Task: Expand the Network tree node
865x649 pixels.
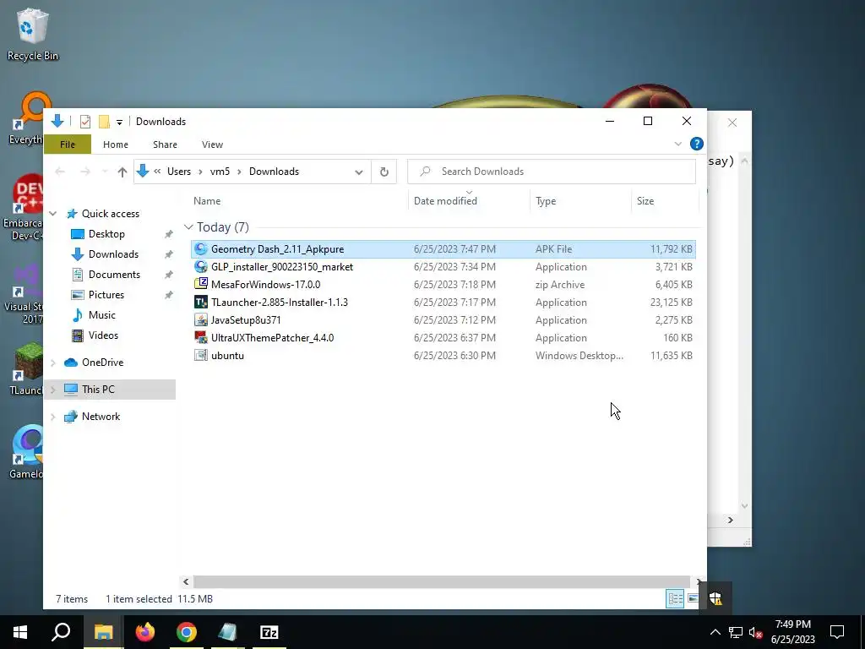Action: click(53, 417)
